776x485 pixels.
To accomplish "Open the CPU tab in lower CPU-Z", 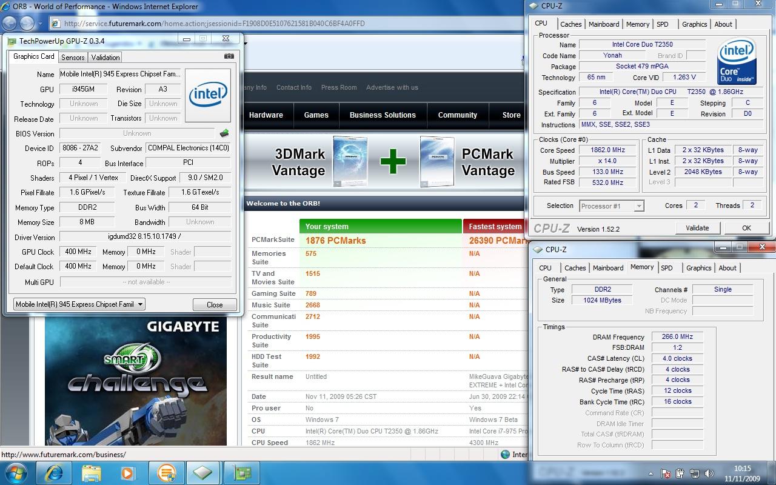I will click(x=546, y=268).
